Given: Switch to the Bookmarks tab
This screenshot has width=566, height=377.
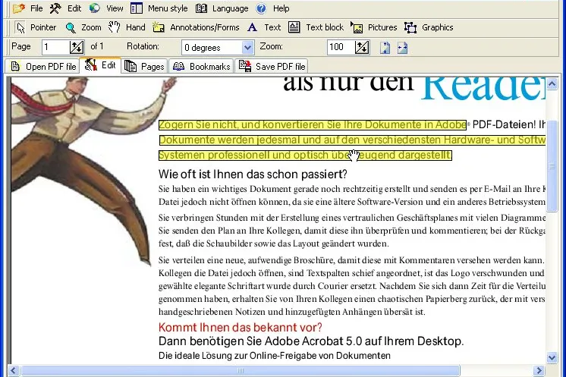Looking at the screenshot, I should (x=201, y=67).
